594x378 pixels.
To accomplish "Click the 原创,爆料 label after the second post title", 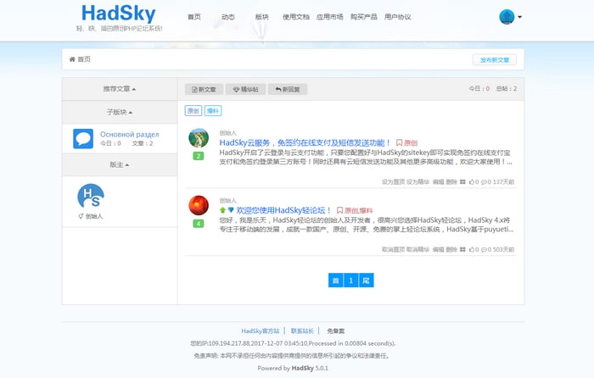I will (x=355, y=210).
